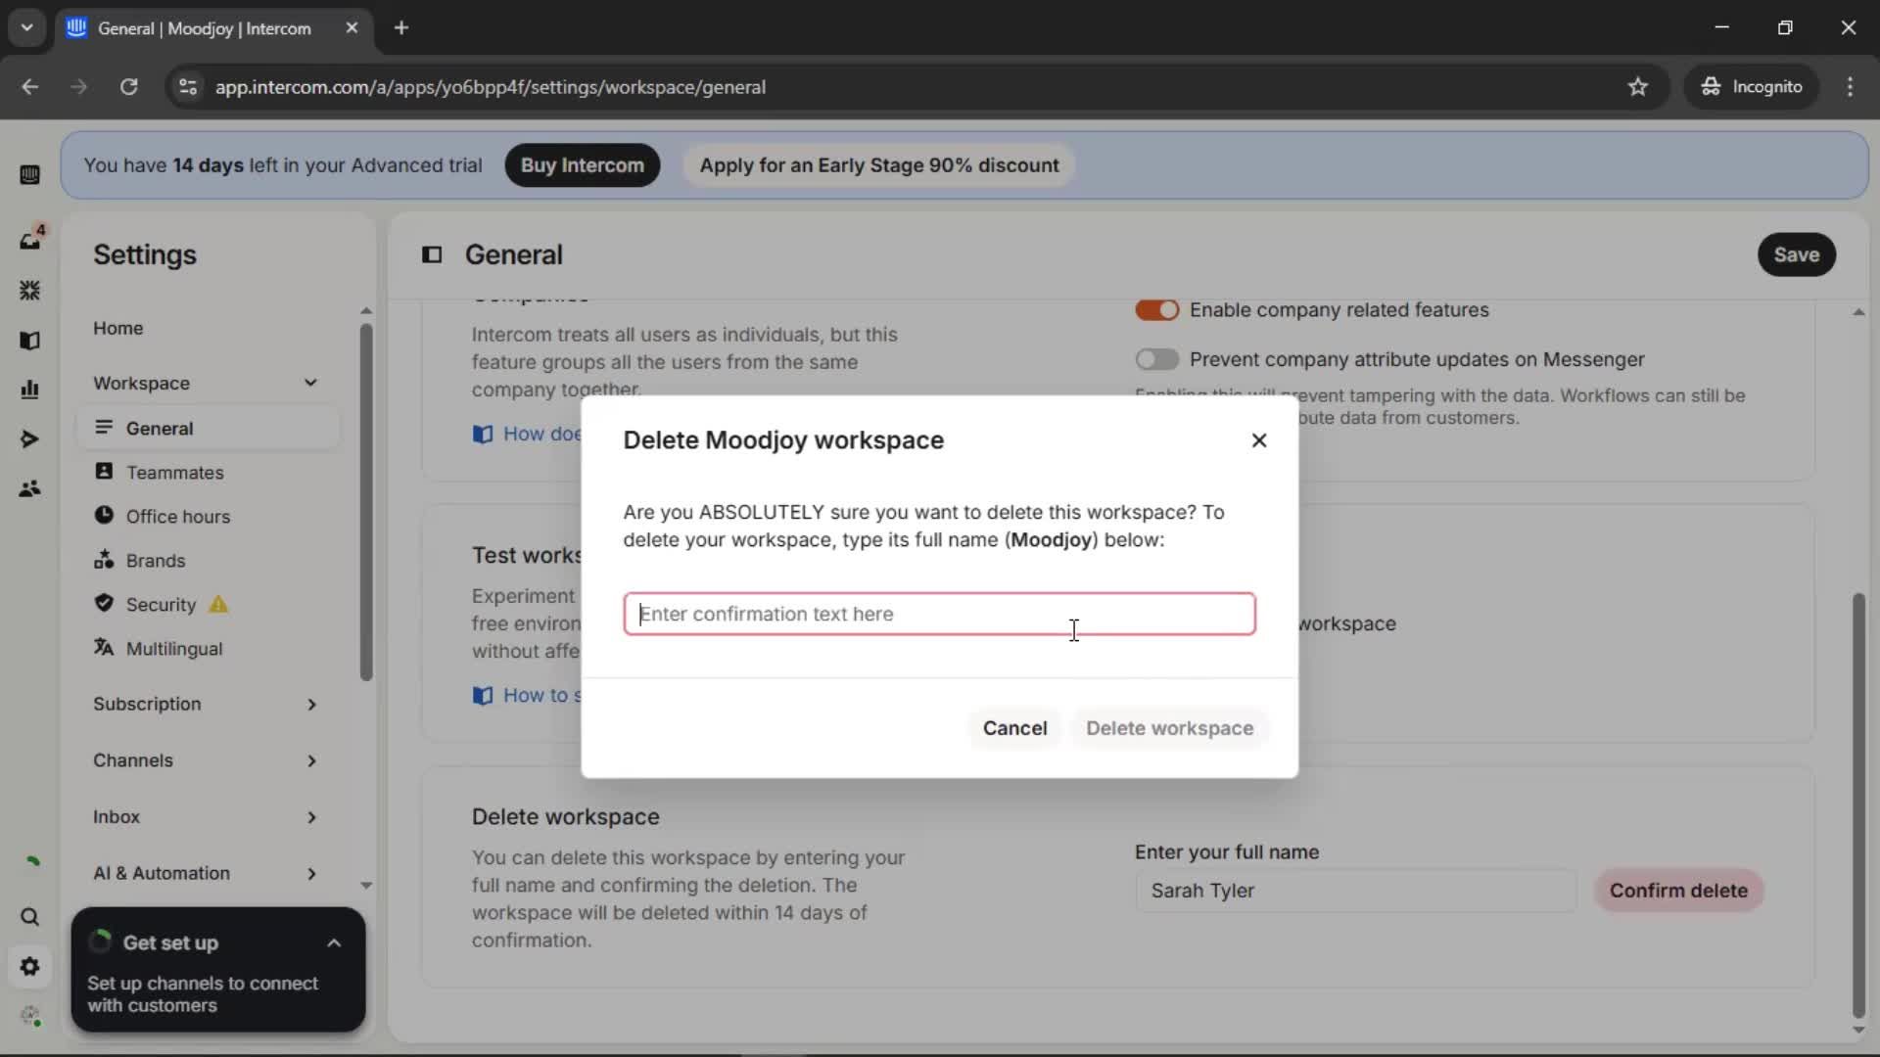Close the Delete Moodjoy workspace dialog
Screen dimensions: 1880x1057
(x=1259, y=440)
